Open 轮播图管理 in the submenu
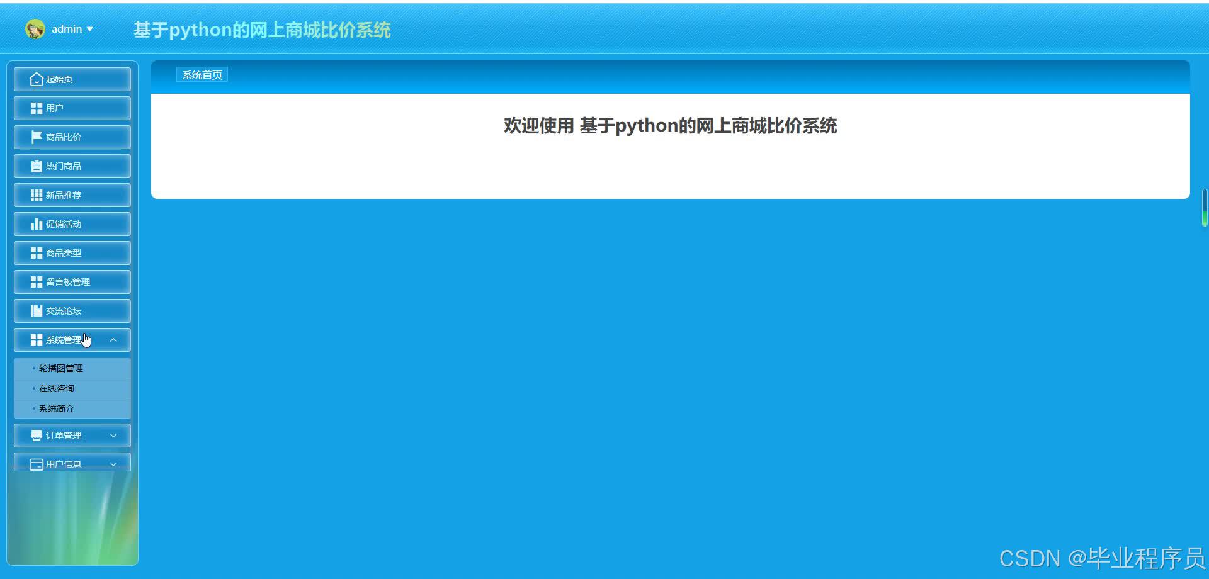This screenshot has height=579, width=1209. (72, 368)
